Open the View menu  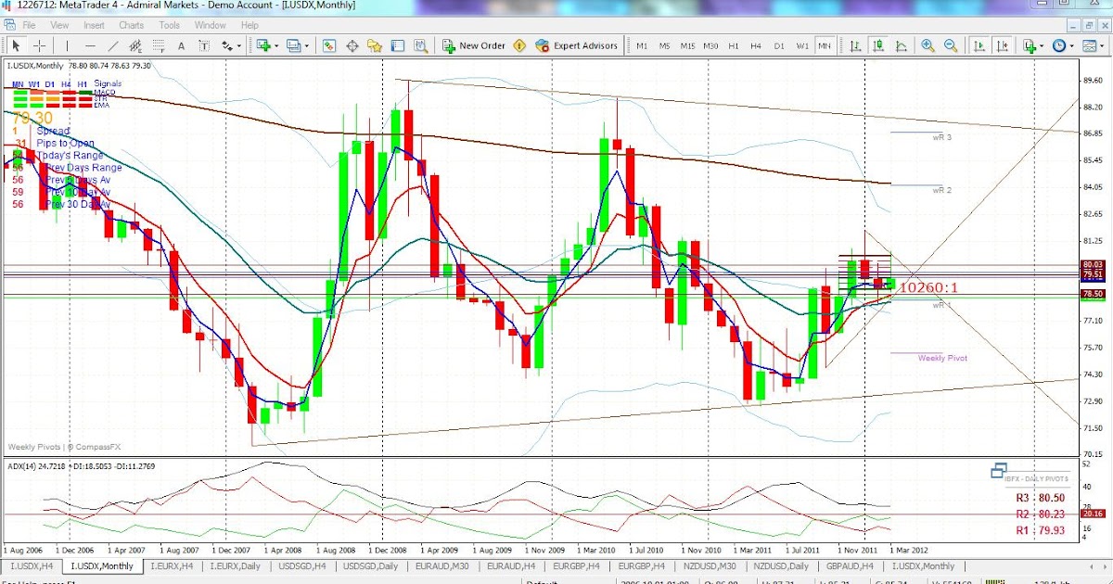[59, 25]
